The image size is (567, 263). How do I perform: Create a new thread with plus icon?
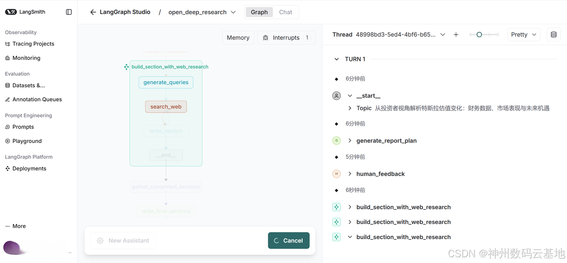[x=456, y=35]
